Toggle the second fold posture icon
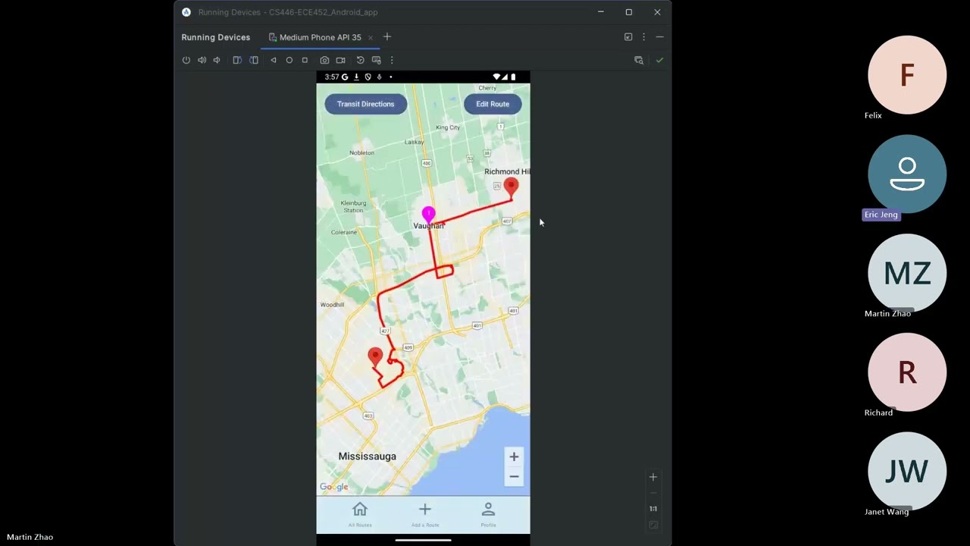This screenshot has height=546, width=970. click(254, 60)
